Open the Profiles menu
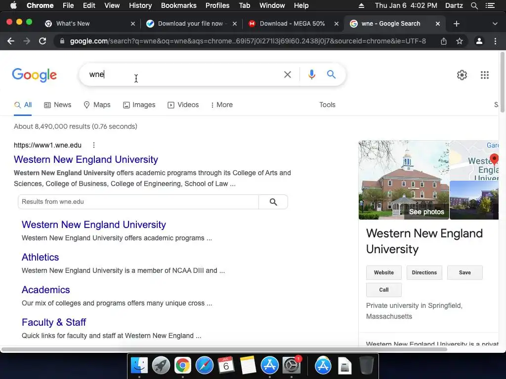This screenshot has height=379, width=506. point(217,5)
